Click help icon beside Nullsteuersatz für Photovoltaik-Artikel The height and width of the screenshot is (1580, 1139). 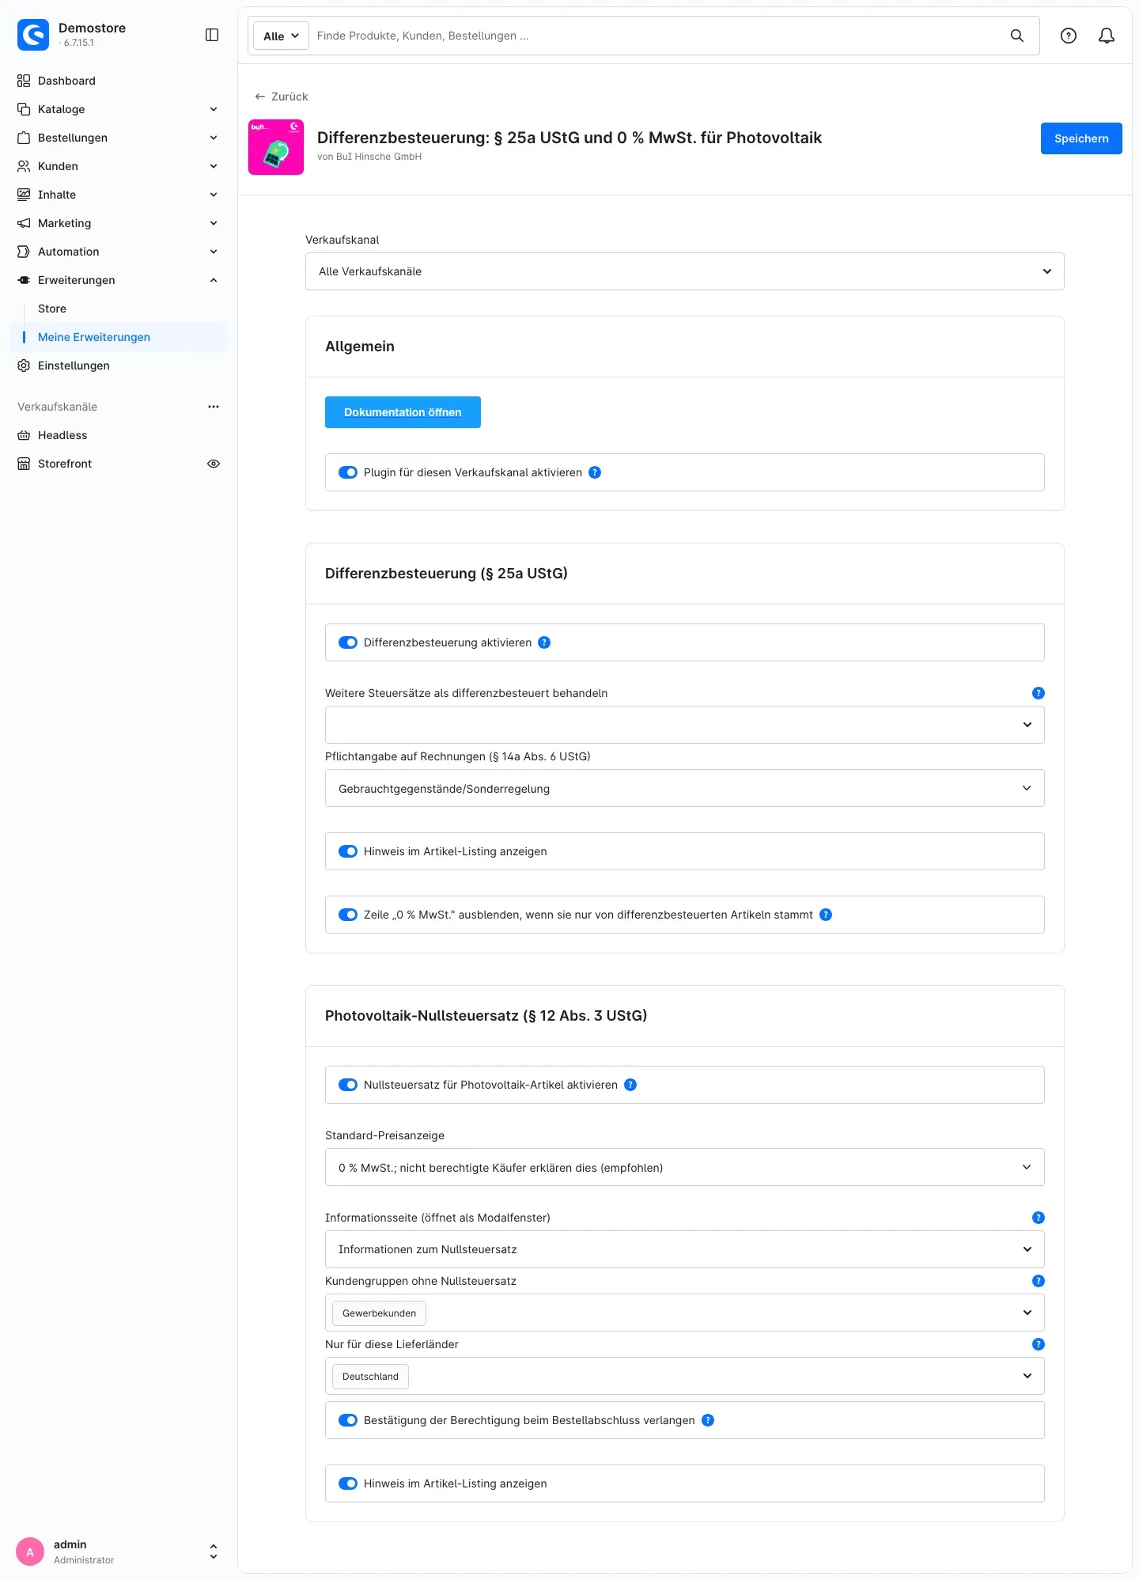point(630,1085)
